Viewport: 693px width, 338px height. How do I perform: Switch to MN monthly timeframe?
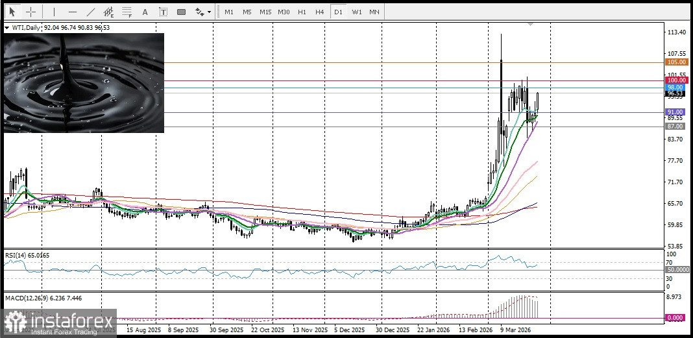pos(374,12)
